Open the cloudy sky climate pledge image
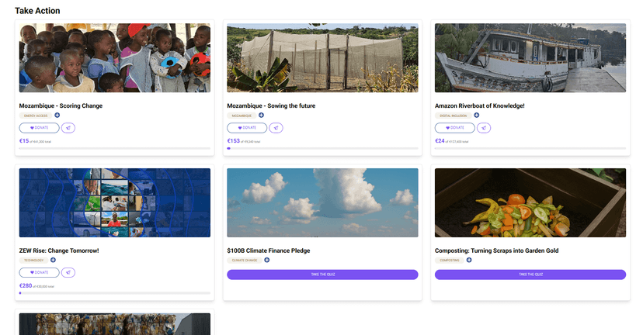Image resolution: width=643 pixels, height=335 pixels. tap(322, 202)
